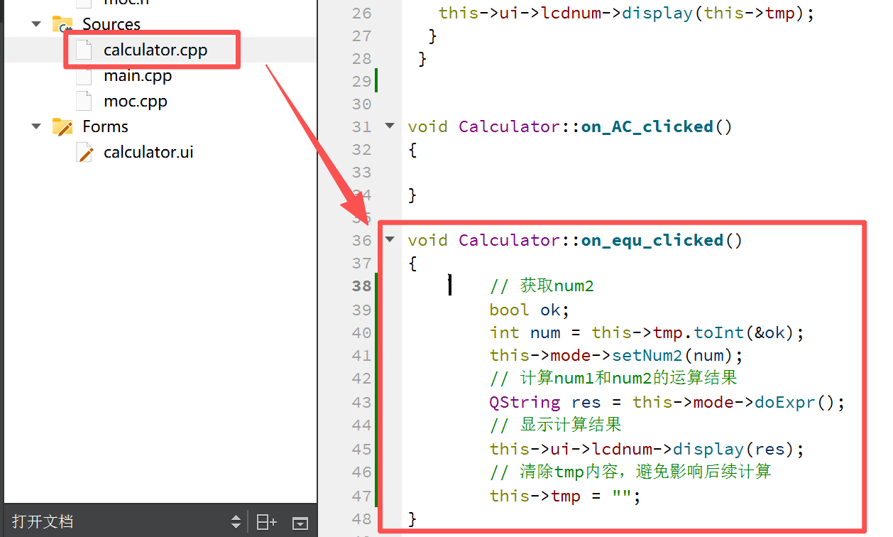Click the comment '// 清除tmp内容，避免影响后续计算'
This screenshot has width=893, height=537.
point(630,472)
